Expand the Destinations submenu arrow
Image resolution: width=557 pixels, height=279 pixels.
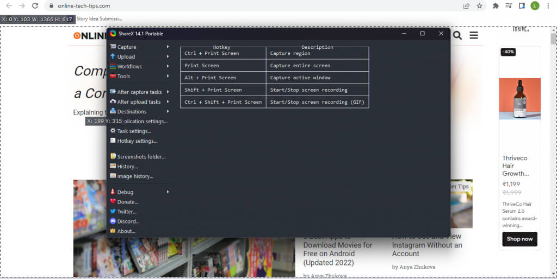[168, 111]
